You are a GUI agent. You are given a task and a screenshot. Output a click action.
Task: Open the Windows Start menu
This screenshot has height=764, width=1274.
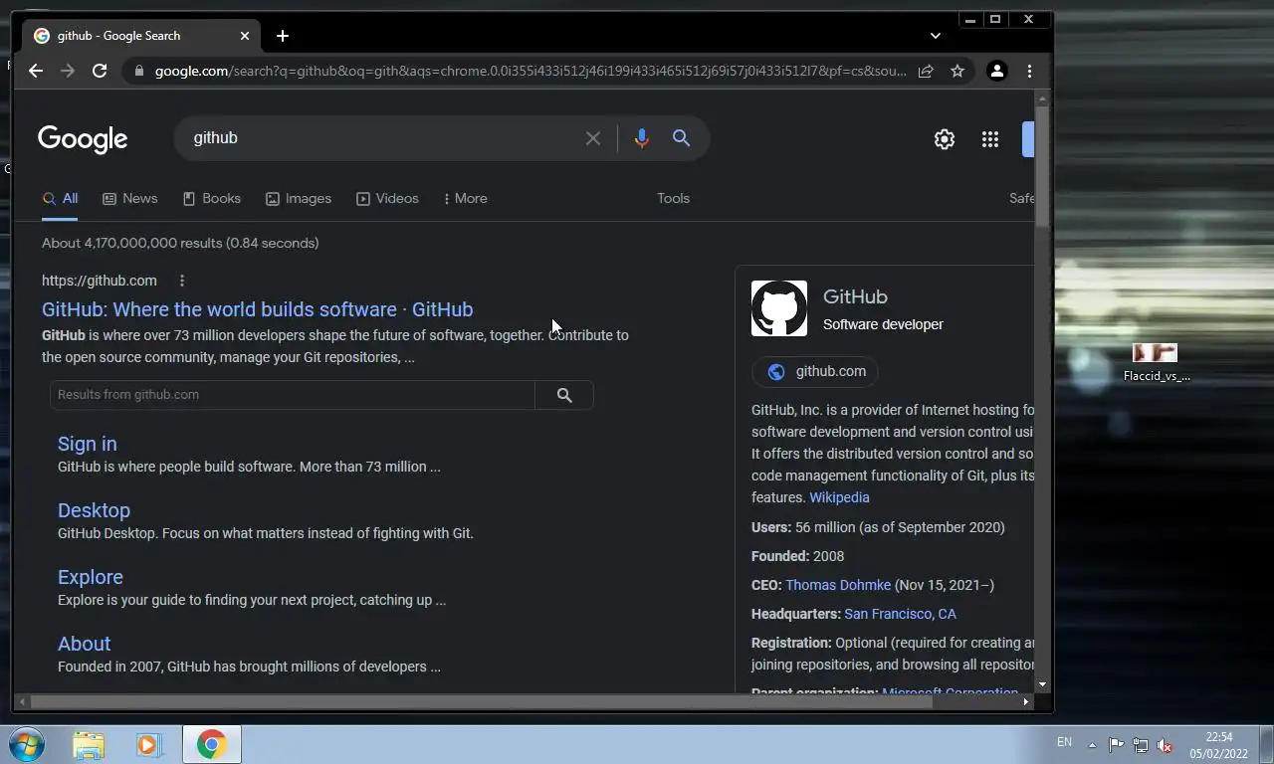27,744
